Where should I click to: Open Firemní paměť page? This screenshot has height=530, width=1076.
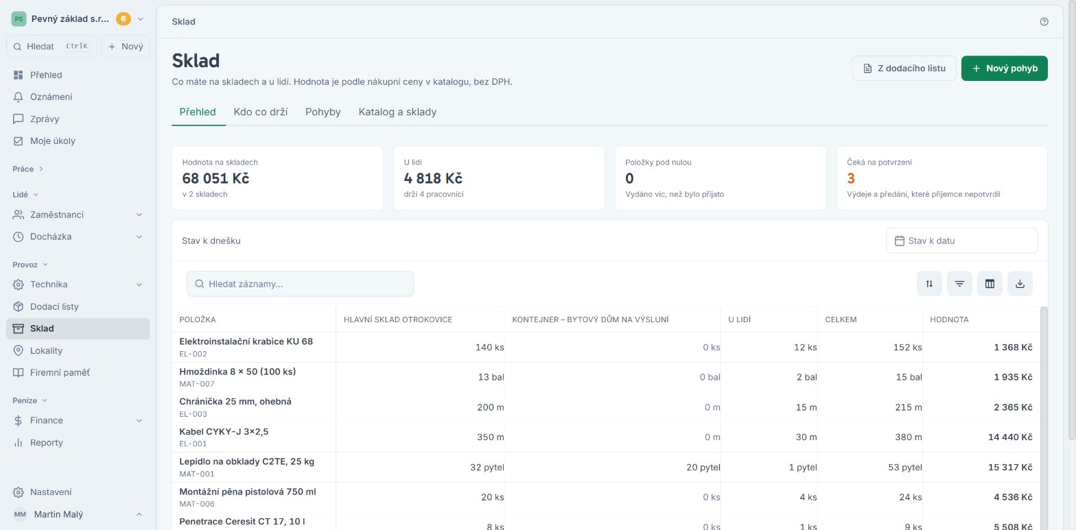[x=78, y=372]
